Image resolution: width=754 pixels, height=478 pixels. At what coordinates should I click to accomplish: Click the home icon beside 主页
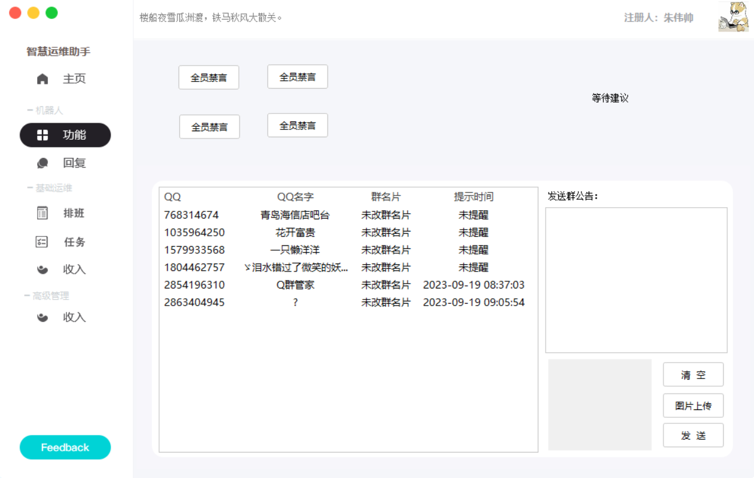[x=43, y=79]
